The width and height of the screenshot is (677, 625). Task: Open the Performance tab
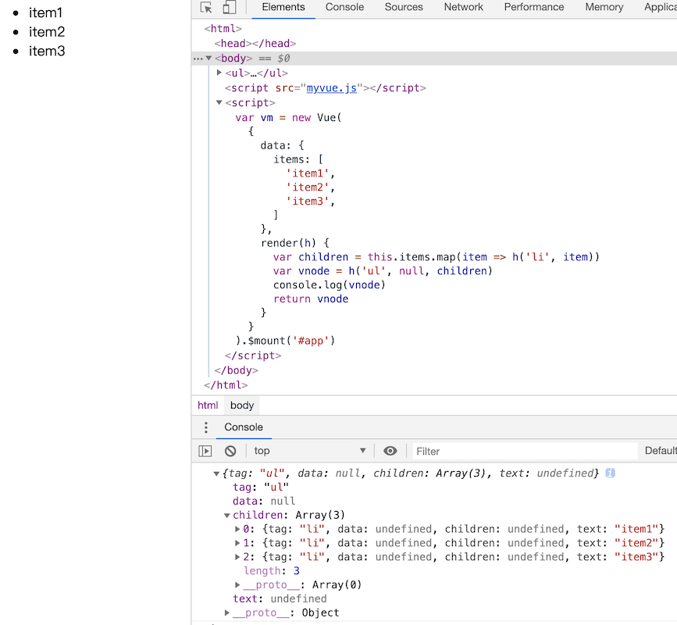[x=534, y=7]
